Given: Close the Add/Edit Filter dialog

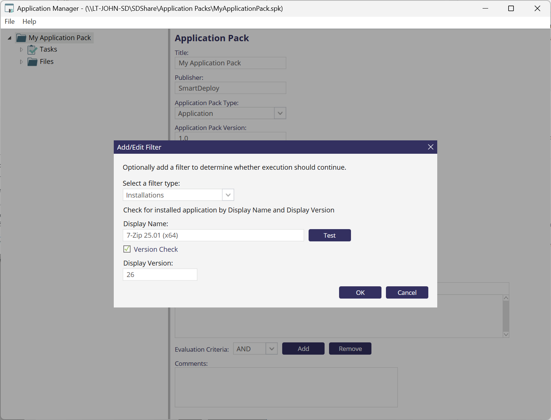Looking at the screenshot, I should click(431, 147).
